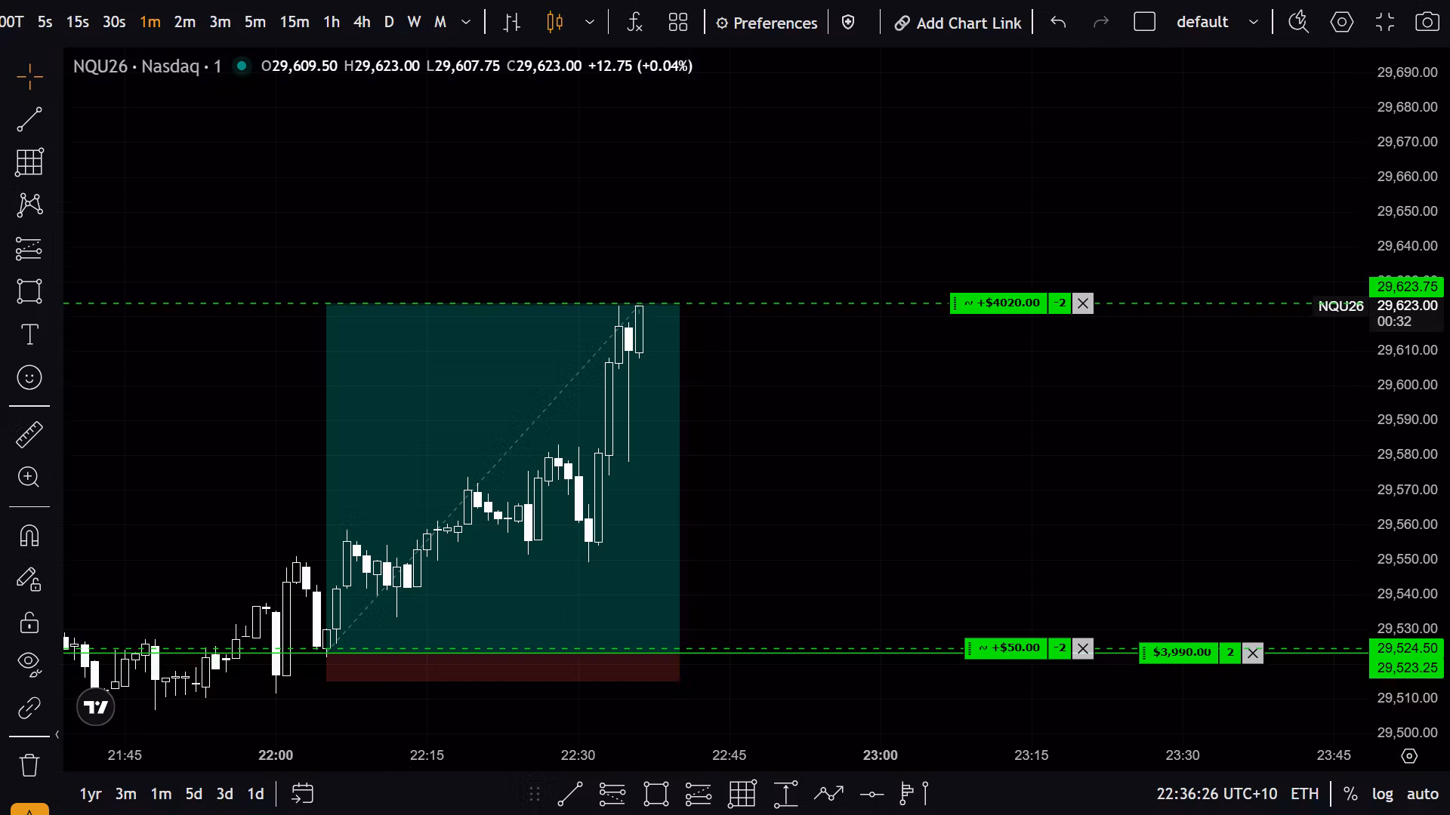
Task: Select the 1h timeframe
Action: (x=331, y=22)
